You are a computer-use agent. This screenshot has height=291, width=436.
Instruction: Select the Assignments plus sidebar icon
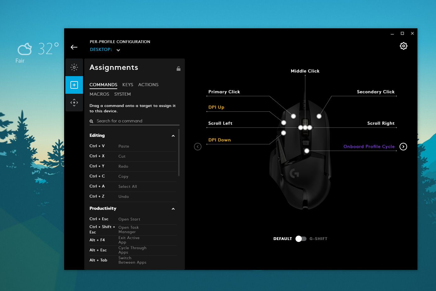[x=74, y=85]
